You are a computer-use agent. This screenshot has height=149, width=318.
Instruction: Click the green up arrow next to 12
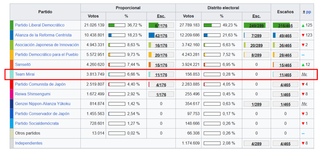coord(303,65)
